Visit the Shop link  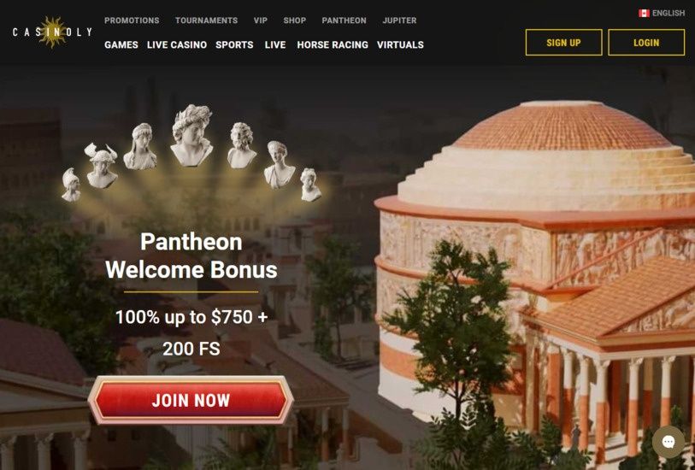(295, 21)
